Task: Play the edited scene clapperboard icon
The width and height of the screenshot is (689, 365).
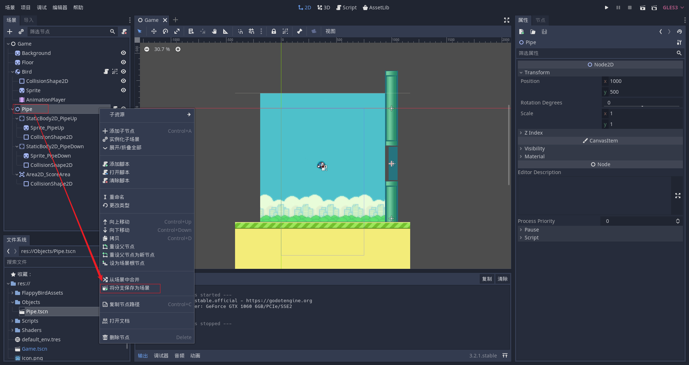Action: (x=642, y=8)
